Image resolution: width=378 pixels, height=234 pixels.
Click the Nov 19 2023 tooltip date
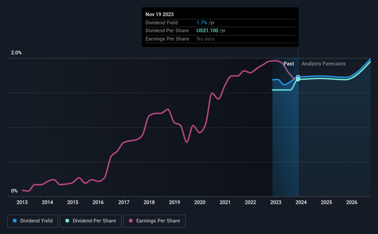coord(160,14)
